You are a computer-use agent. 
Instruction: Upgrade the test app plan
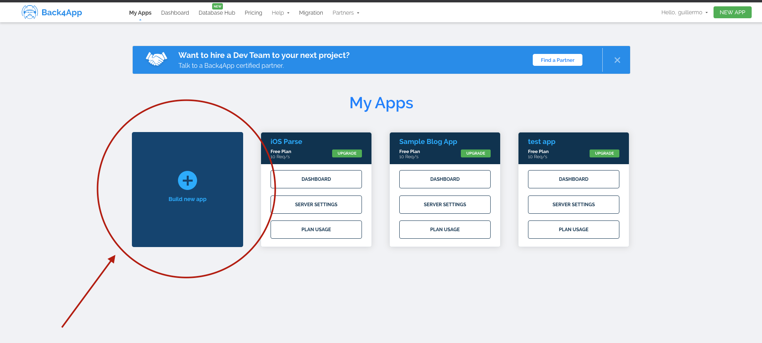(604, 153)
